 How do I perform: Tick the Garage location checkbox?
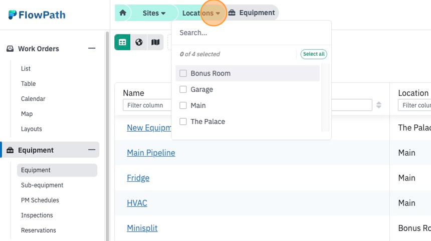pyautogui.click(x=183, y=89)
